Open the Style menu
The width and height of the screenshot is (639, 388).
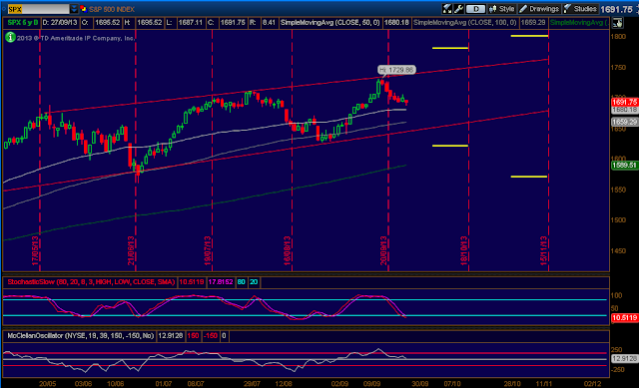click(501, 9)
